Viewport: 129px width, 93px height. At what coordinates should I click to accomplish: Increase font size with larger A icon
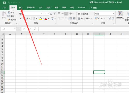click(x=51, y=14)
